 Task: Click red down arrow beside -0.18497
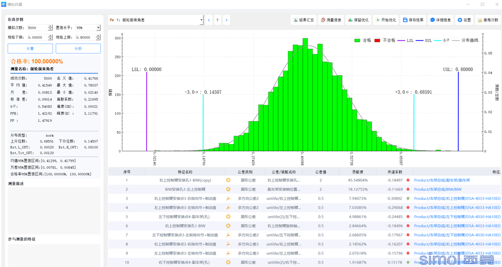(x=408, y=180)
